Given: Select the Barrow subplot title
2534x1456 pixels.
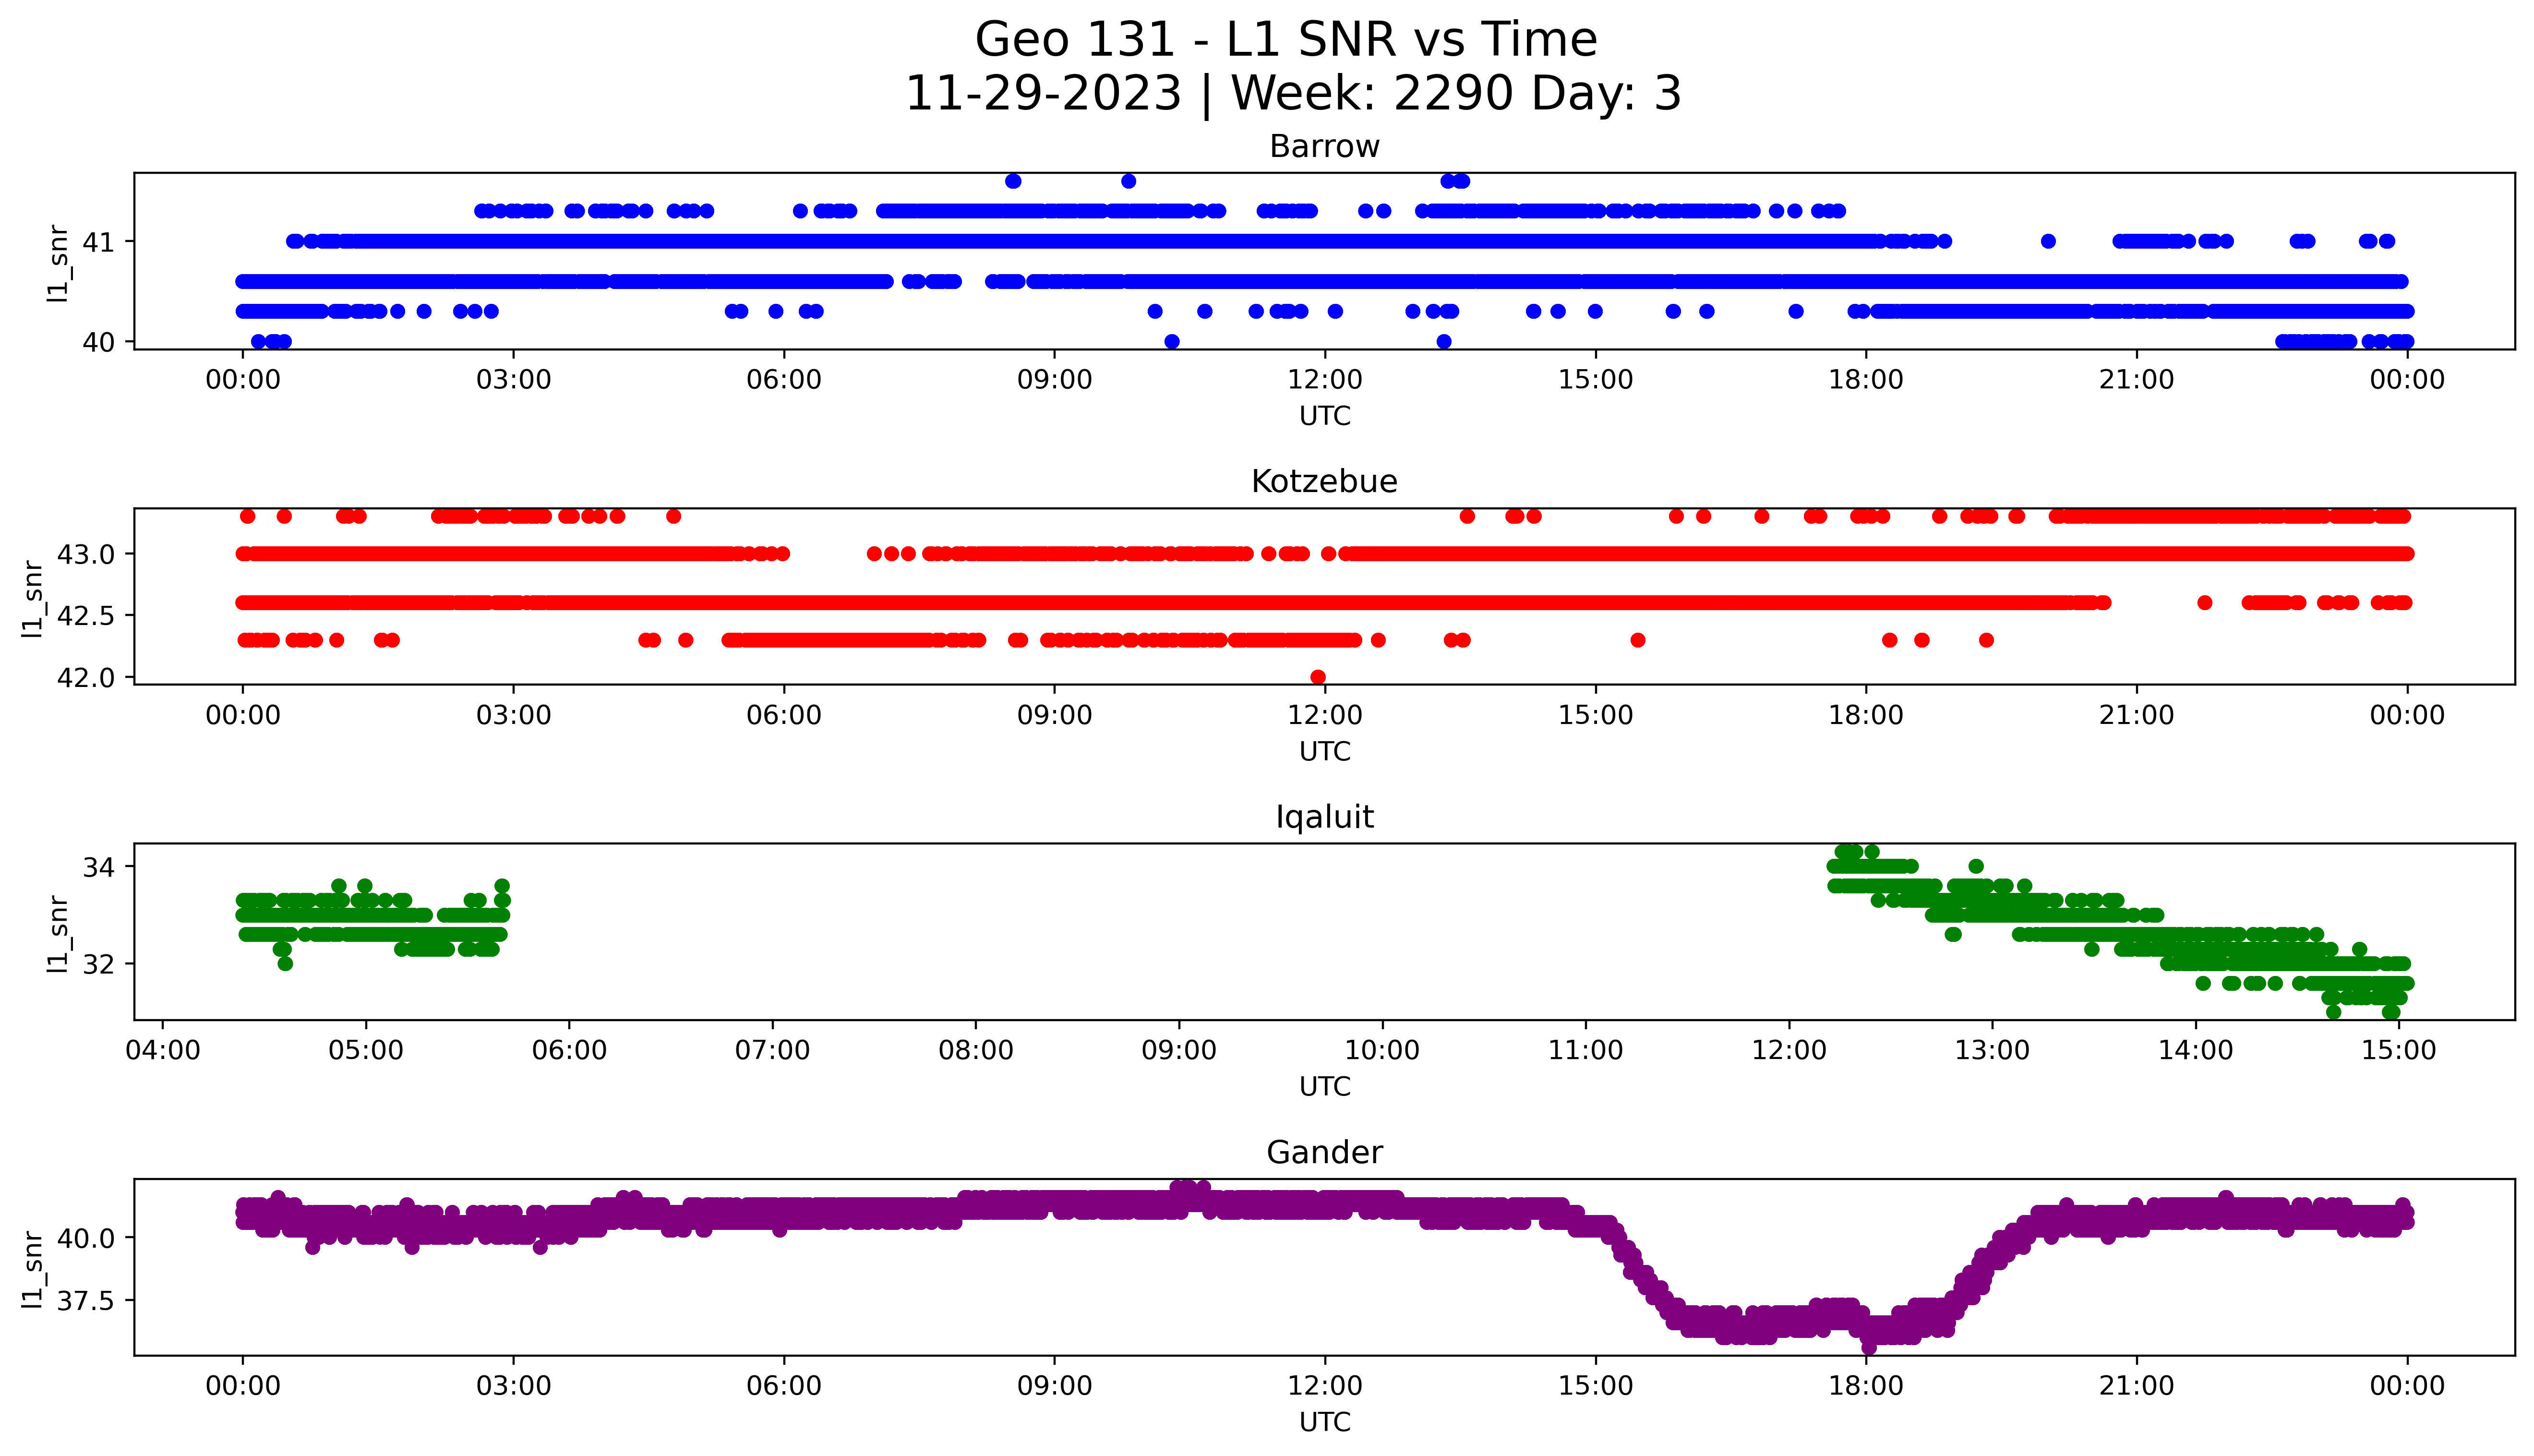Looking at the screenshot, I should tap(1324, 147).
